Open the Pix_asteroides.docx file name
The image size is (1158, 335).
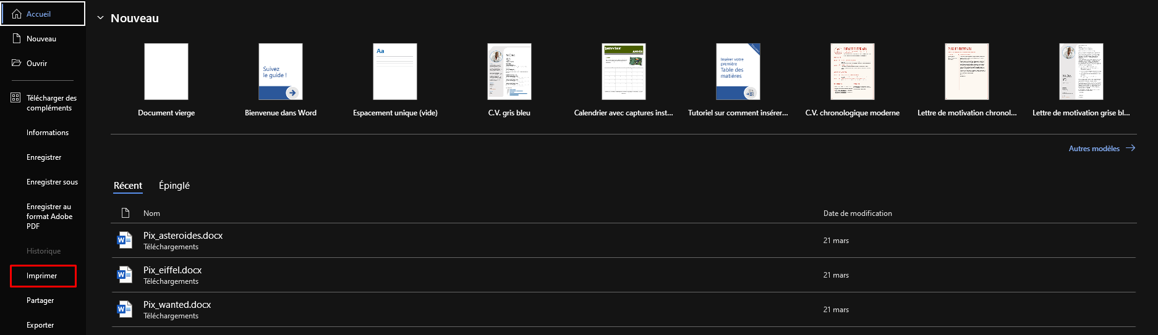pyautogui.click(x=183, y=236)
